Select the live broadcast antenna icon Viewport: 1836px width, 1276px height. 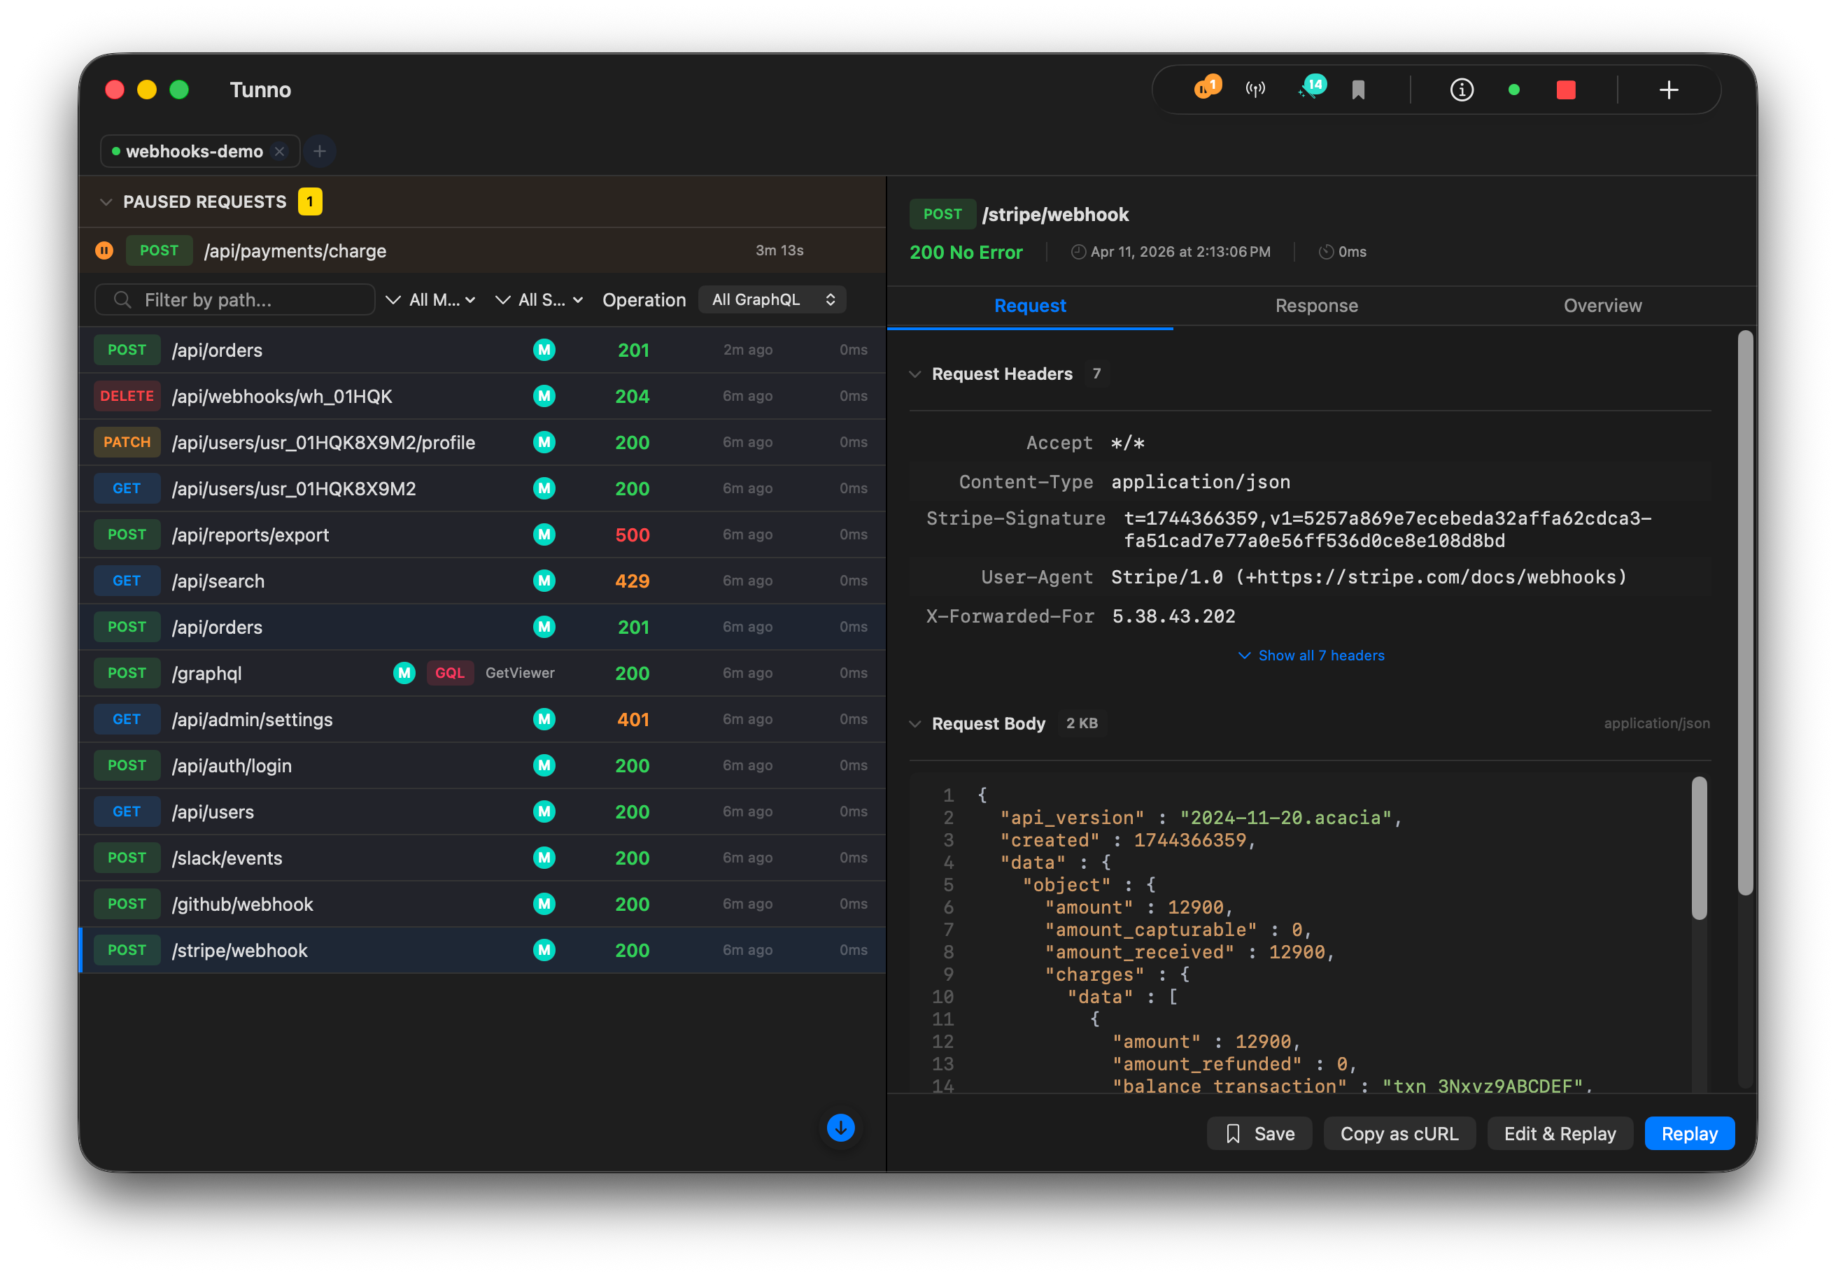pos(1255,89)
